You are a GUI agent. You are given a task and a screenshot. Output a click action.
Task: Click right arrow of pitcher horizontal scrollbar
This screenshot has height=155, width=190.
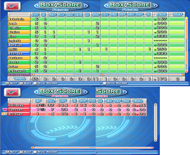(x=152, y=148)
